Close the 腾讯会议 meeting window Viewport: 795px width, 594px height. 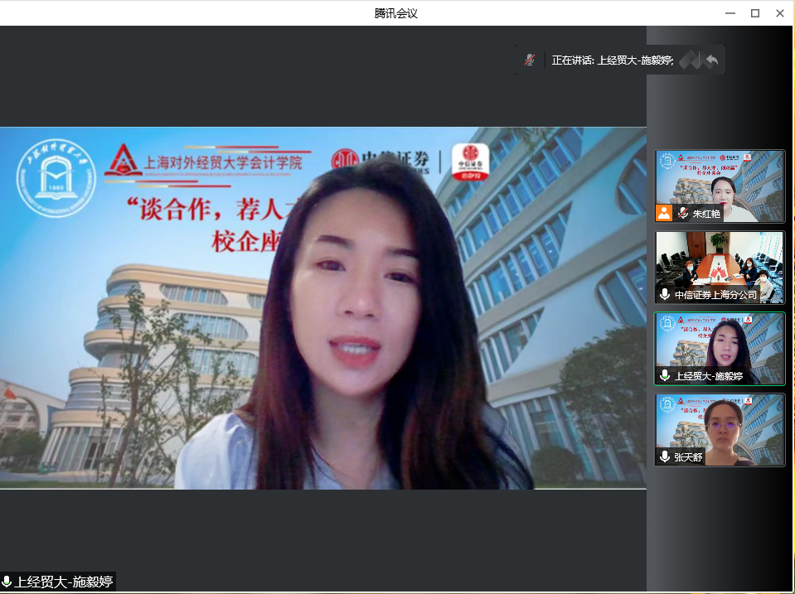pyautogui.click(x=780, y=12)
